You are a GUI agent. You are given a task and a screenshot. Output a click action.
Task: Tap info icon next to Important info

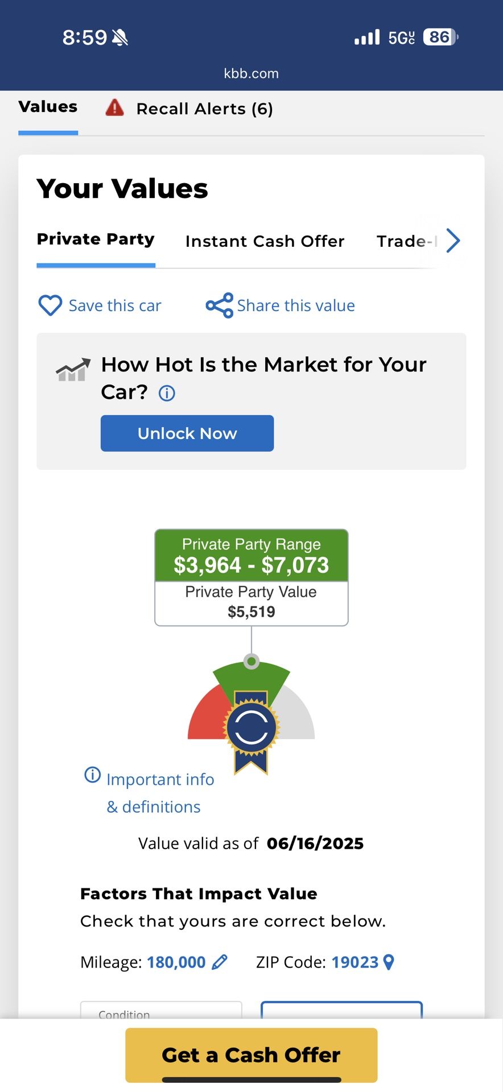click(92, 775)
